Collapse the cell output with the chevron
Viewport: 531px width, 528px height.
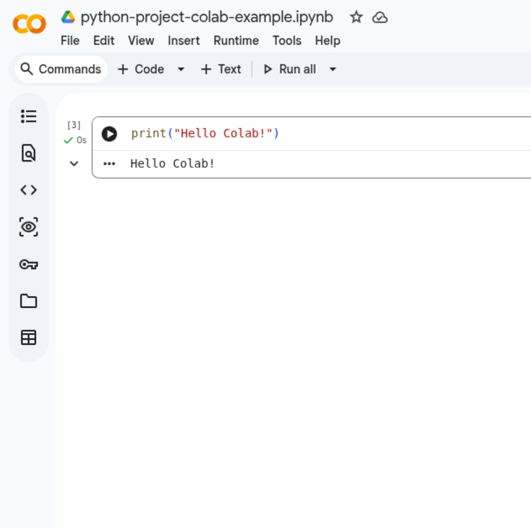tap(74, 164)
